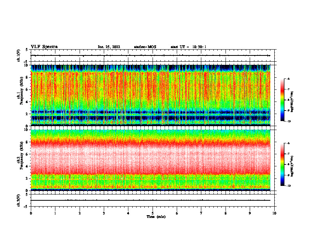
Task: Click the "VLF Spectra" plot title
Action: [x=44, y=47]
